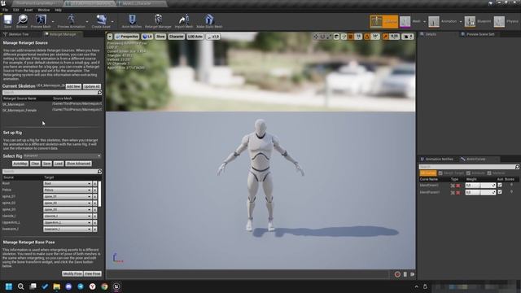The image size is (521, 293).
Task: Select rotate gizmo mode in viewport
Action: point(322,37)
